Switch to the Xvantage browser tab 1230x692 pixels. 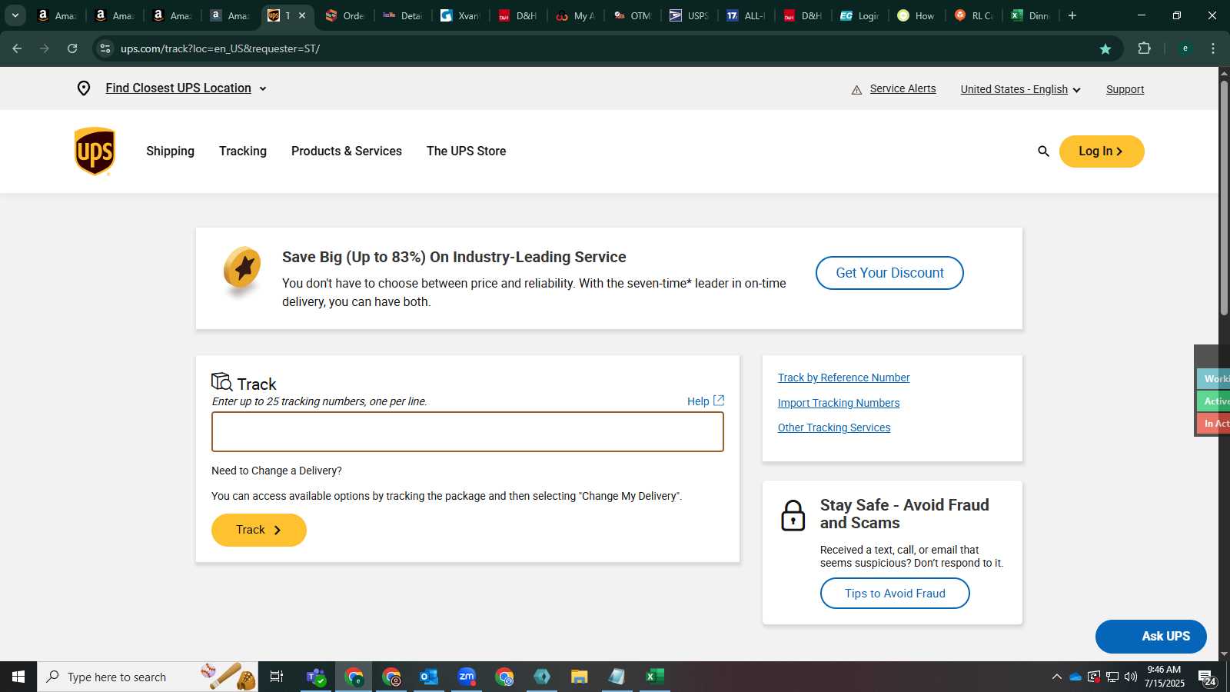pos(460,15)
